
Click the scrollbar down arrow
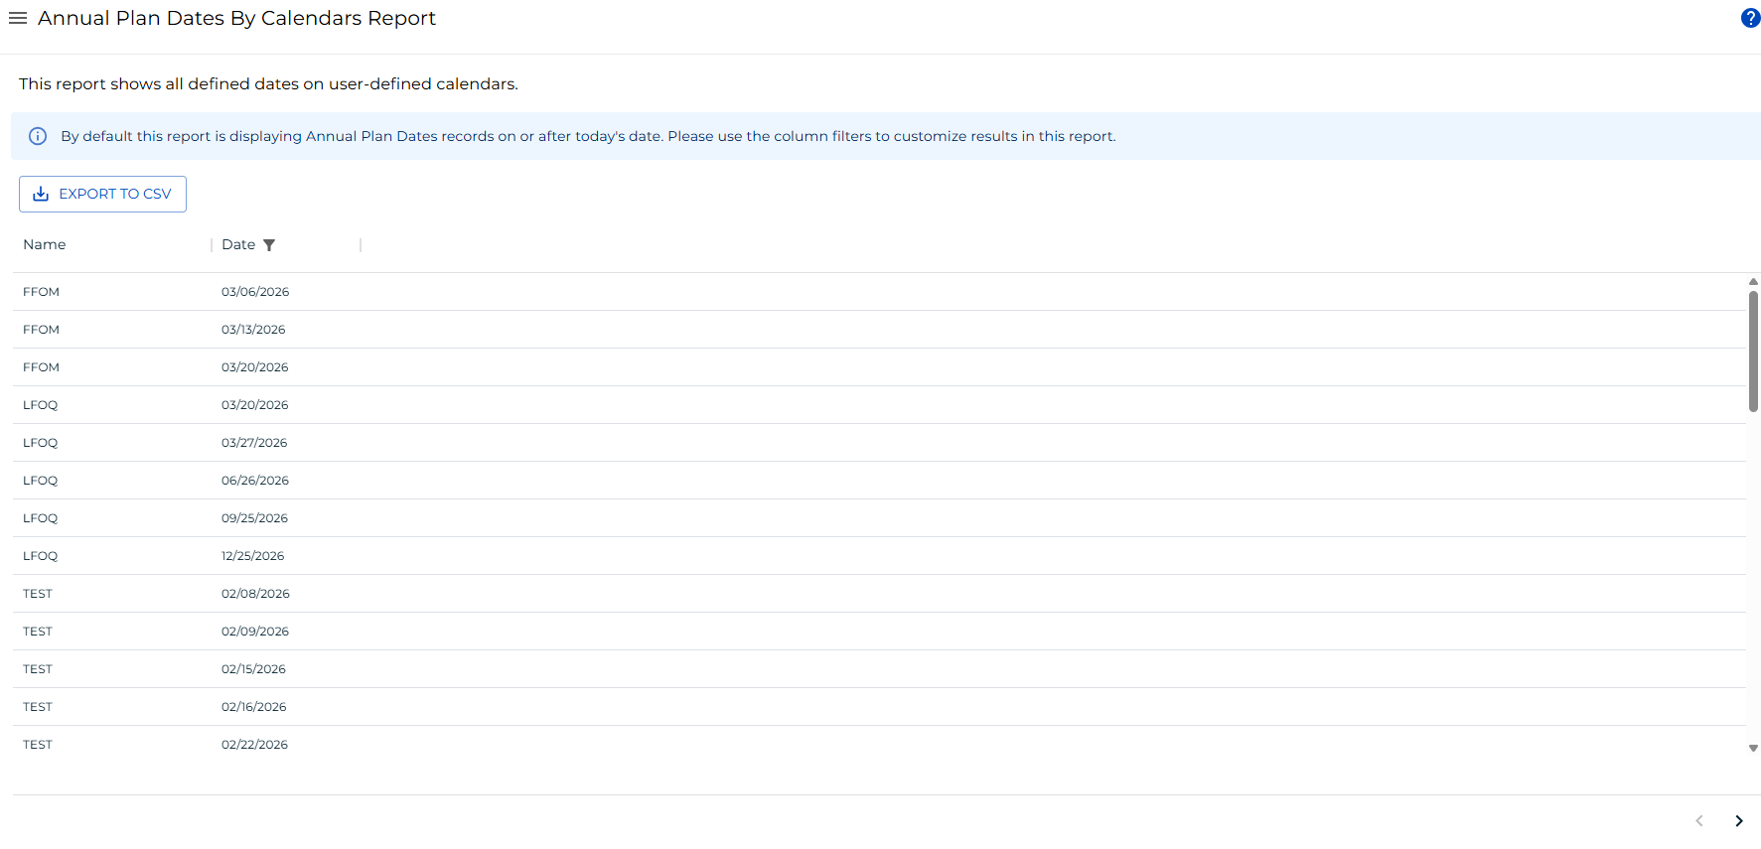click(1753, 748)
